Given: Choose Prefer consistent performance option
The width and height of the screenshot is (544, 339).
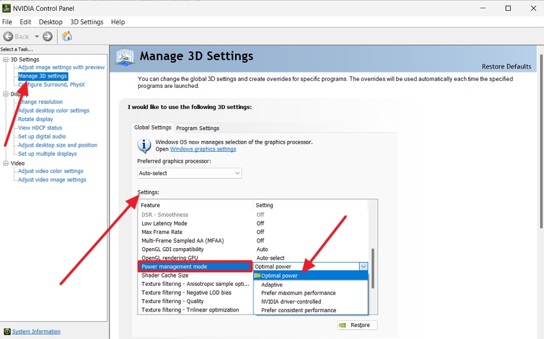Looking at the screenshot, I should tap(310, 310).
